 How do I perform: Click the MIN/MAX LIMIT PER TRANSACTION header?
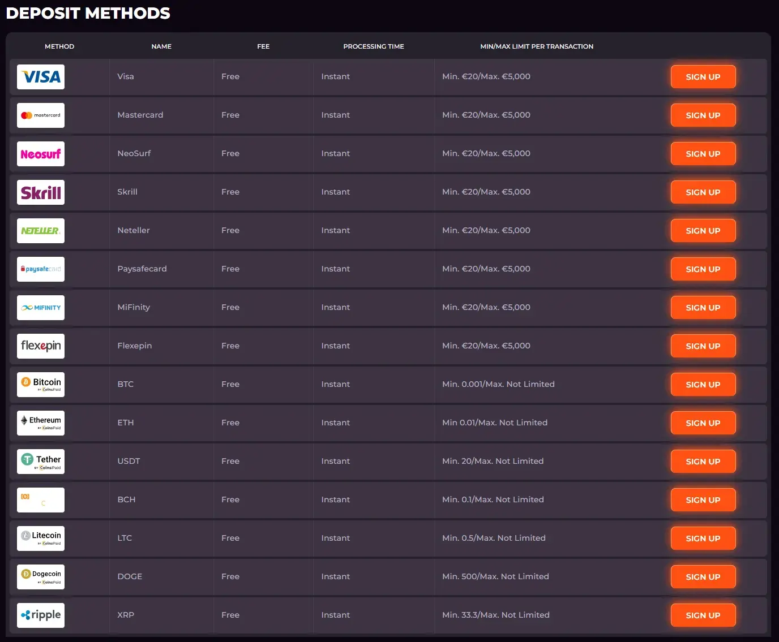[x=537, y=46]
